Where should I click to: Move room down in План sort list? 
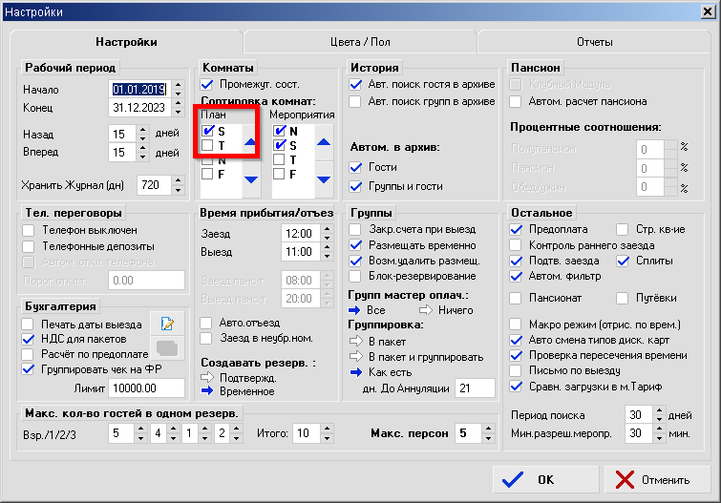pos(249,178)
